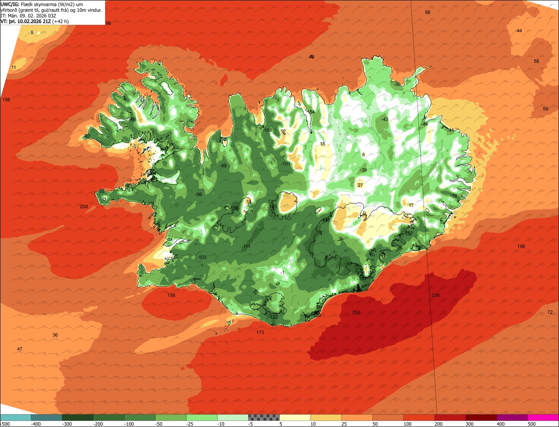Click the 27 value in east-central Iceland

tap(360, 185)
